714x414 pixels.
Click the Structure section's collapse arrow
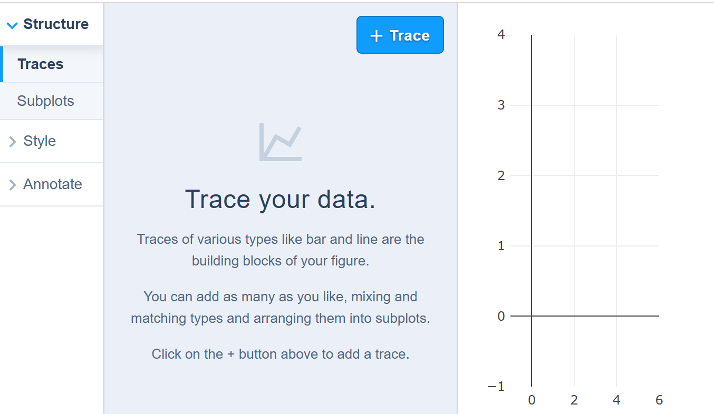(x=12, y=24)
